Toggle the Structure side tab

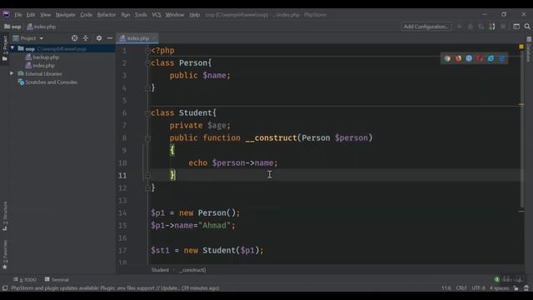coord(5,216)
